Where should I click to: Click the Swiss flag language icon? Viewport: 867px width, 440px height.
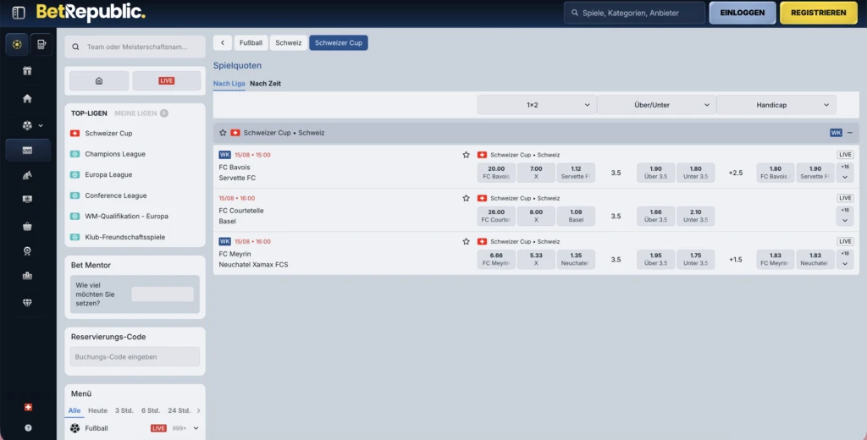tap(28, 407)
